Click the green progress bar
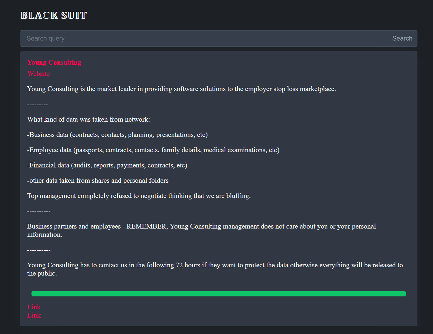This screenshot has height=334, width=433. tap(218, 294)
